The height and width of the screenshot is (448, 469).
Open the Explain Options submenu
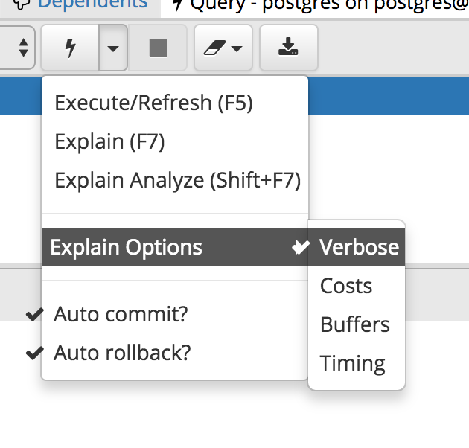pos(127,247)
